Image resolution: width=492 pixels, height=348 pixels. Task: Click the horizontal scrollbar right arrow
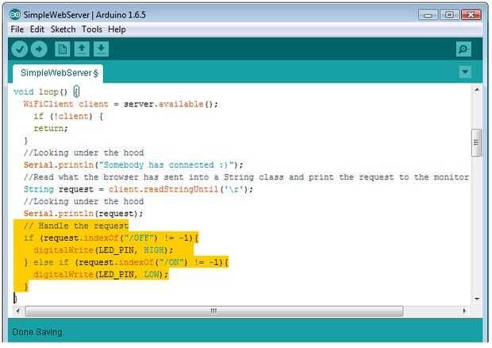(464, 311)
